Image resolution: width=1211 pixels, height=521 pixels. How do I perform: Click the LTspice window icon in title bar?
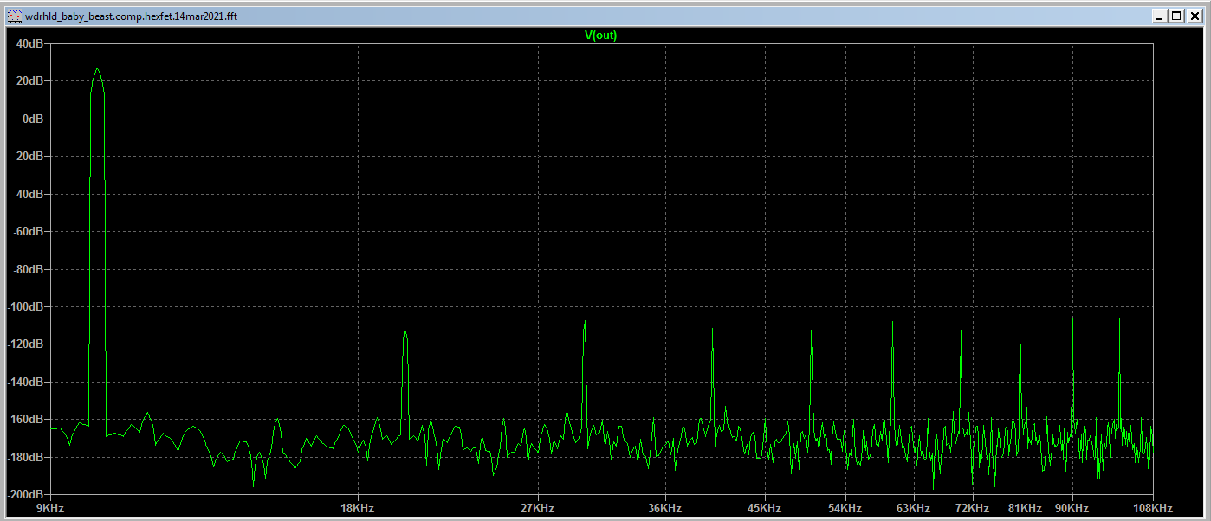pos(14,16)
